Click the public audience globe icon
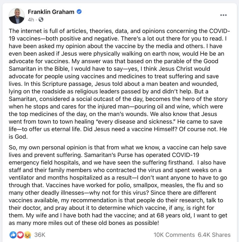This screenshot has height=242, width=239. [41, 20]
